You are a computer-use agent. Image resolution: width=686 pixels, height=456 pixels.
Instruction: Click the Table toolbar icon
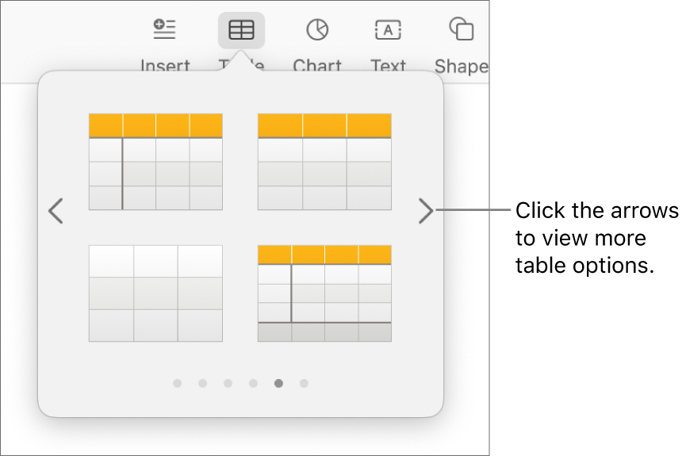(241, 30)
